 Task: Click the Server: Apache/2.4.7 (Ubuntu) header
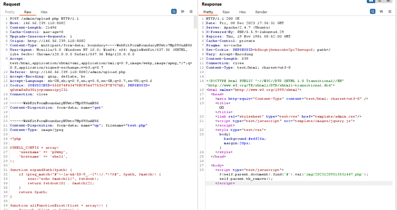(x=238, y=28)
